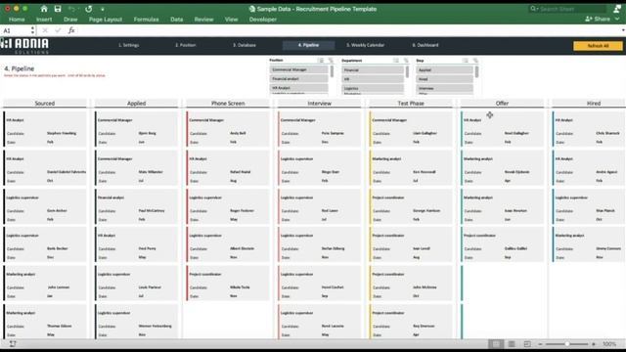
Task: Open the Data ribbon tab
Action: (176, 20)
